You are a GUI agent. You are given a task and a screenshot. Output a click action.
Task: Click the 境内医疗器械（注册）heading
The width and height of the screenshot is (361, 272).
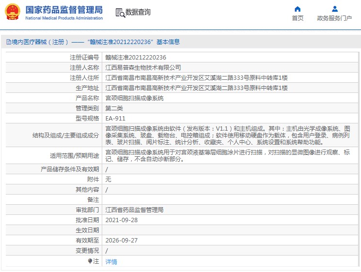click(40, 42)
